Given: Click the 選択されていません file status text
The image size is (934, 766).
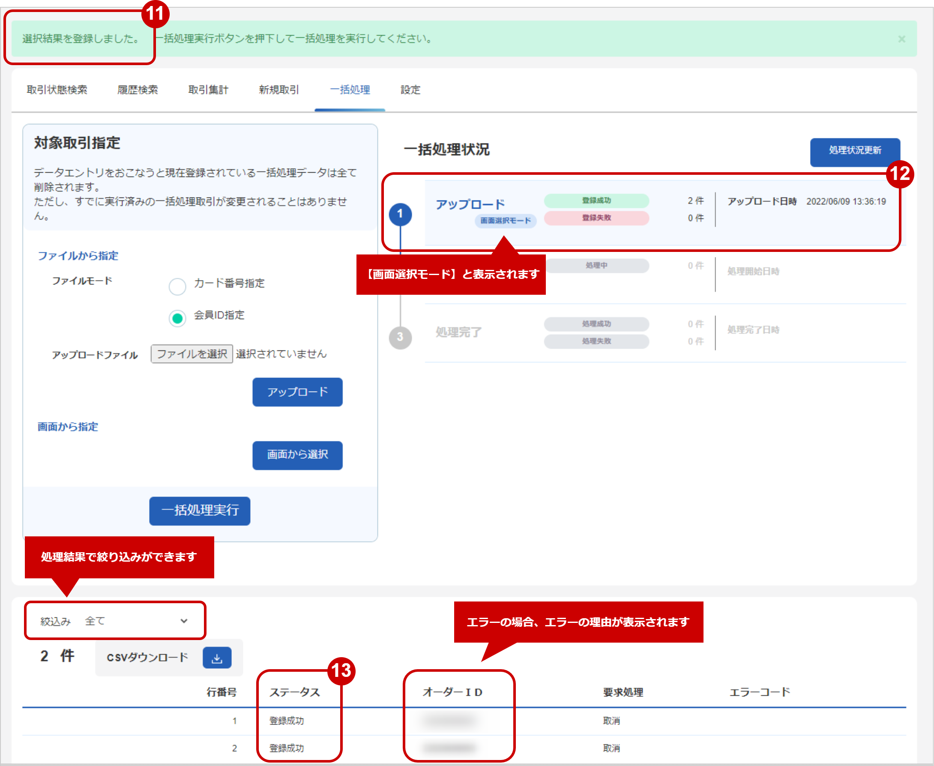Looking at the screenshot, I should (281, 354).
